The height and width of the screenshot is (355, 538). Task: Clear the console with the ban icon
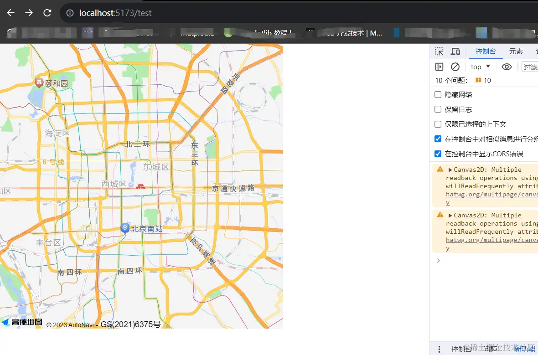pyautogui.click(x=455, y=67)
